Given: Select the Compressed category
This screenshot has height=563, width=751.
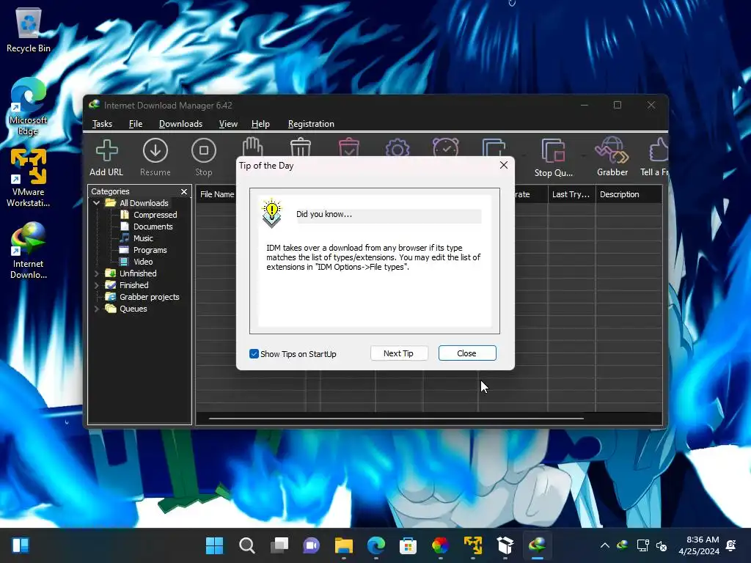Looking at the screenshot, I should click(155, 215).
